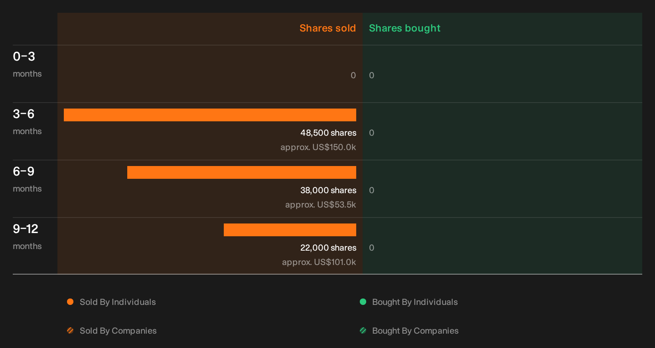This screenshot has width=655, height=348.
Task: Click the '9-12' months row label
Action: pos(26,229)
